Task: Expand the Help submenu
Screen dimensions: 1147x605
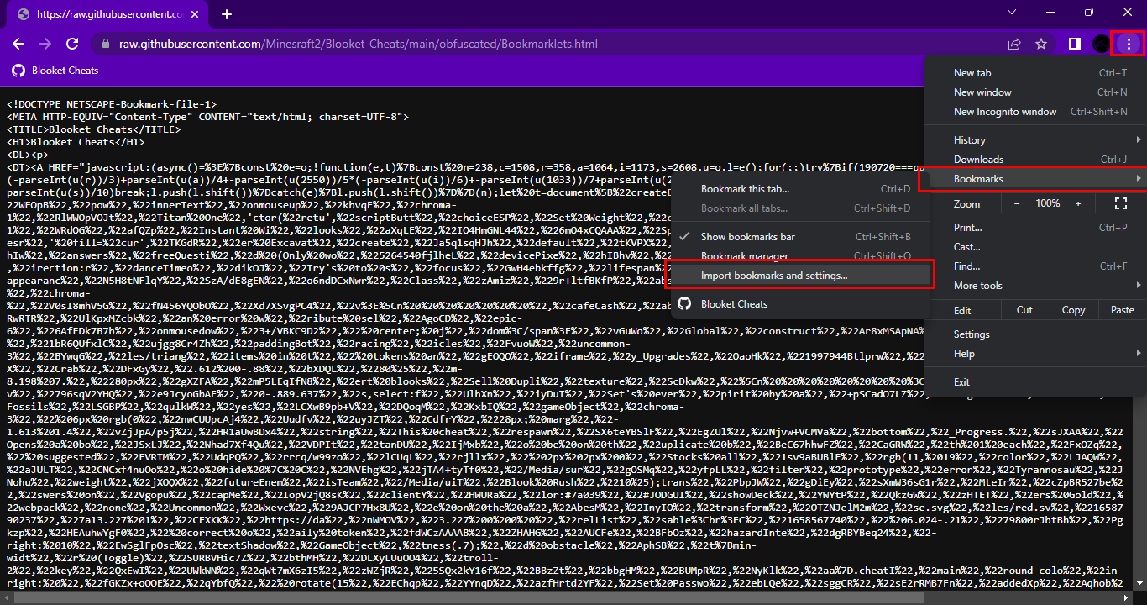Action: (x=1035, y=354)
